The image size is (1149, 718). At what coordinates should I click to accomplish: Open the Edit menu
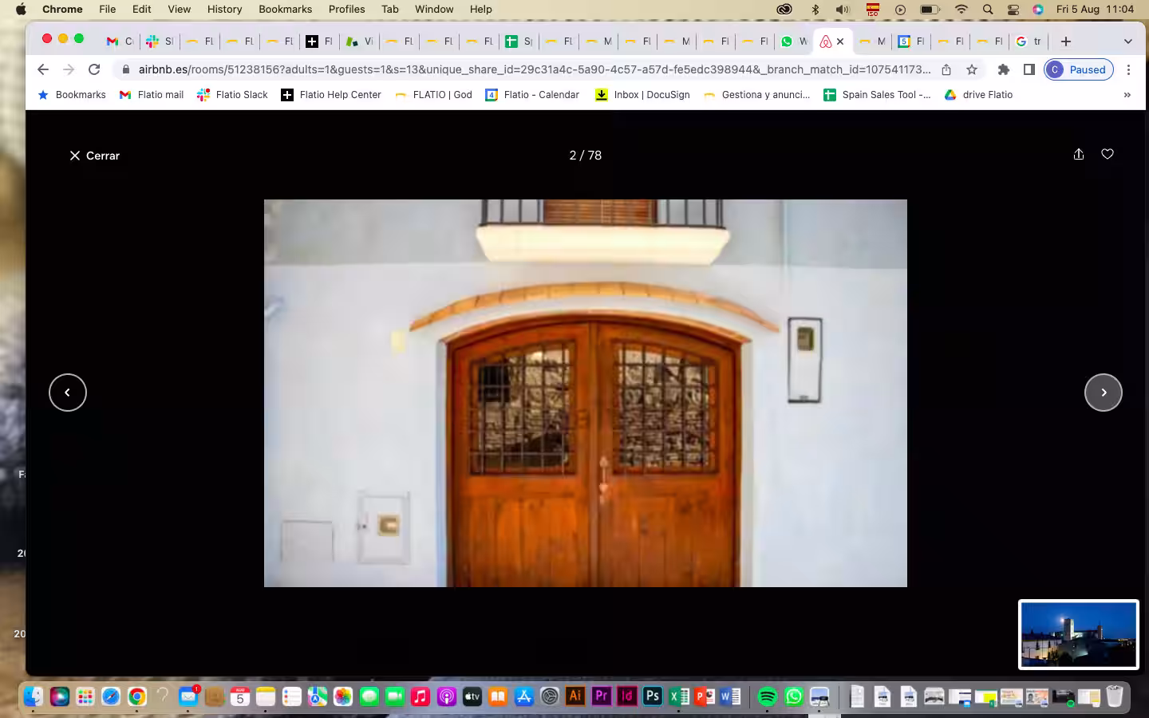point(142,9)
